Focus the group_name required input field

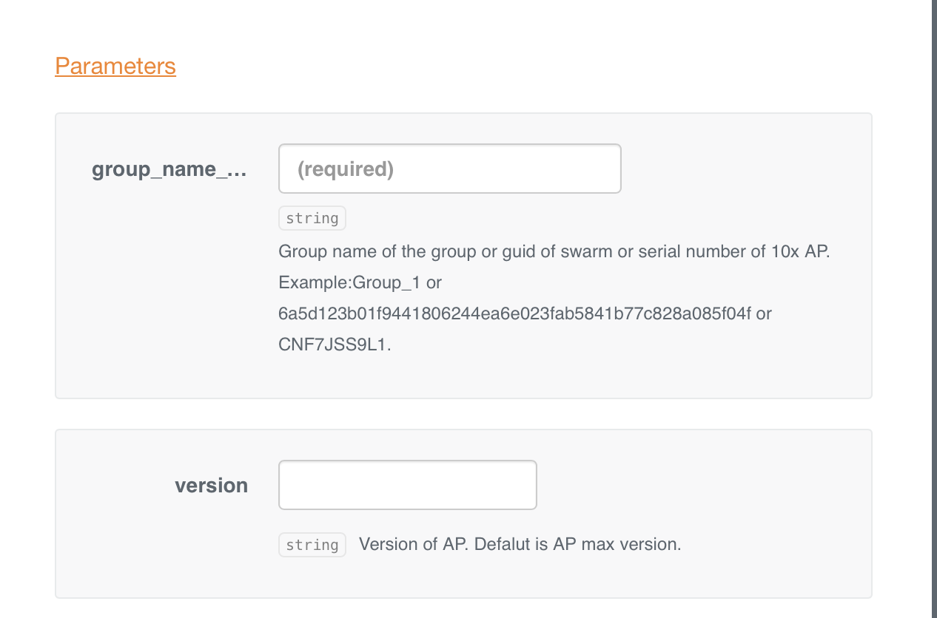click(449, 169)
